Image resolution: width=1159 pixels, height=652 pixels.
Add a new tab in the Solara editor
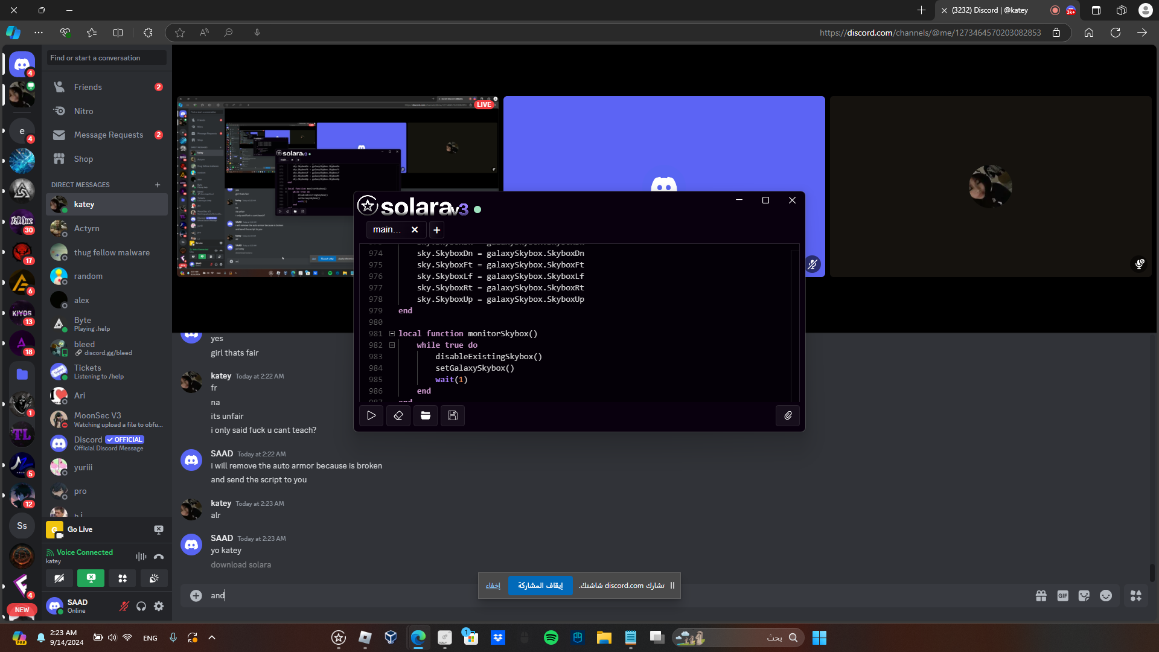point(436,230)
